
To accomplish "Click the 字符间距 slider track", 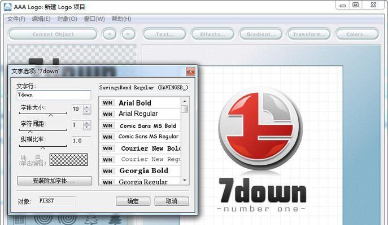I will click(43, 130).
